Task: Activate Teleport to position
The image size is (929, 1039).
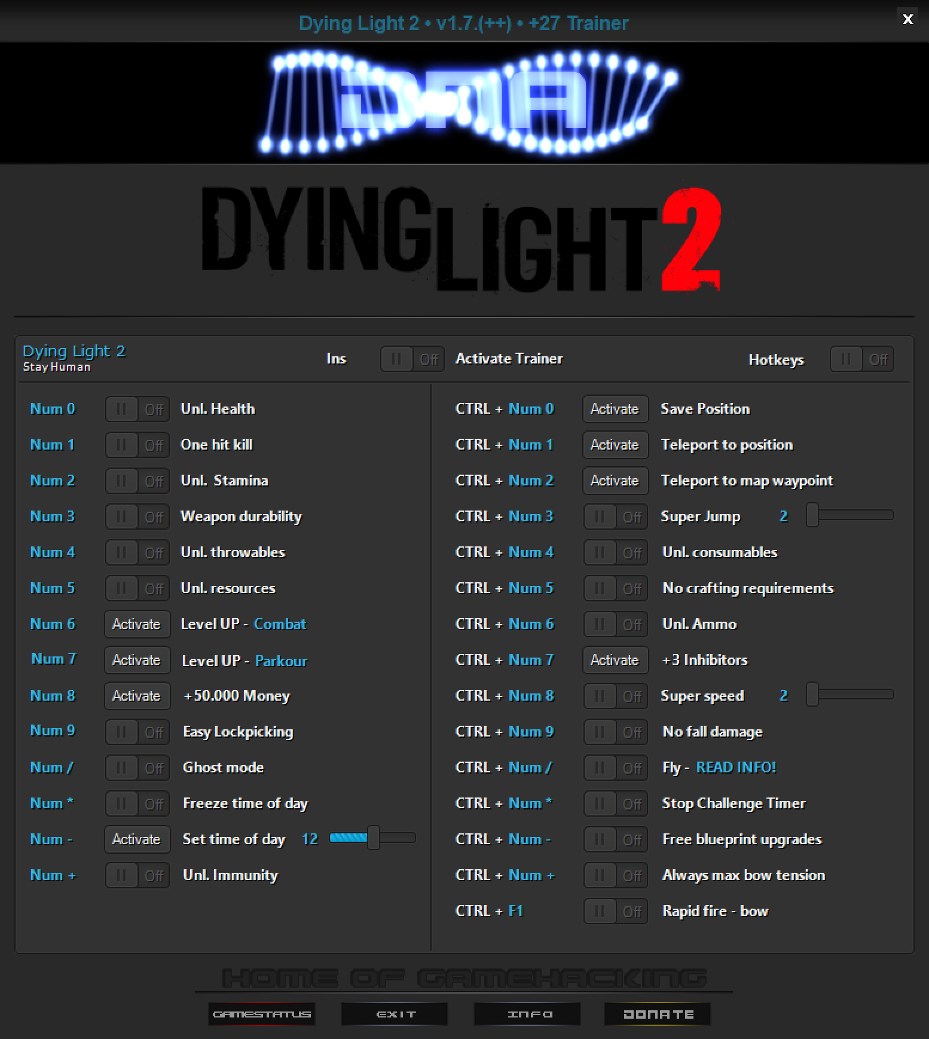Action: tap(616, 445)
